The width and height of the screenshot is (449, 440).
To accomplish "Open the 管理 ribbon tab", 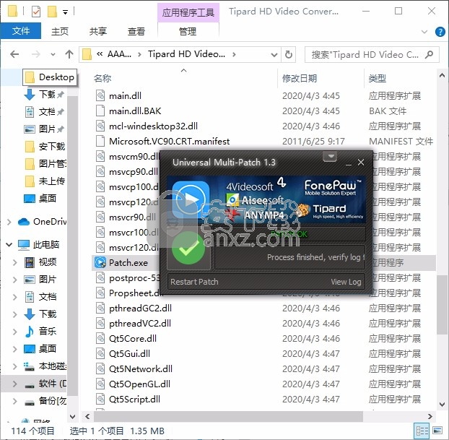I will point(188,31).
